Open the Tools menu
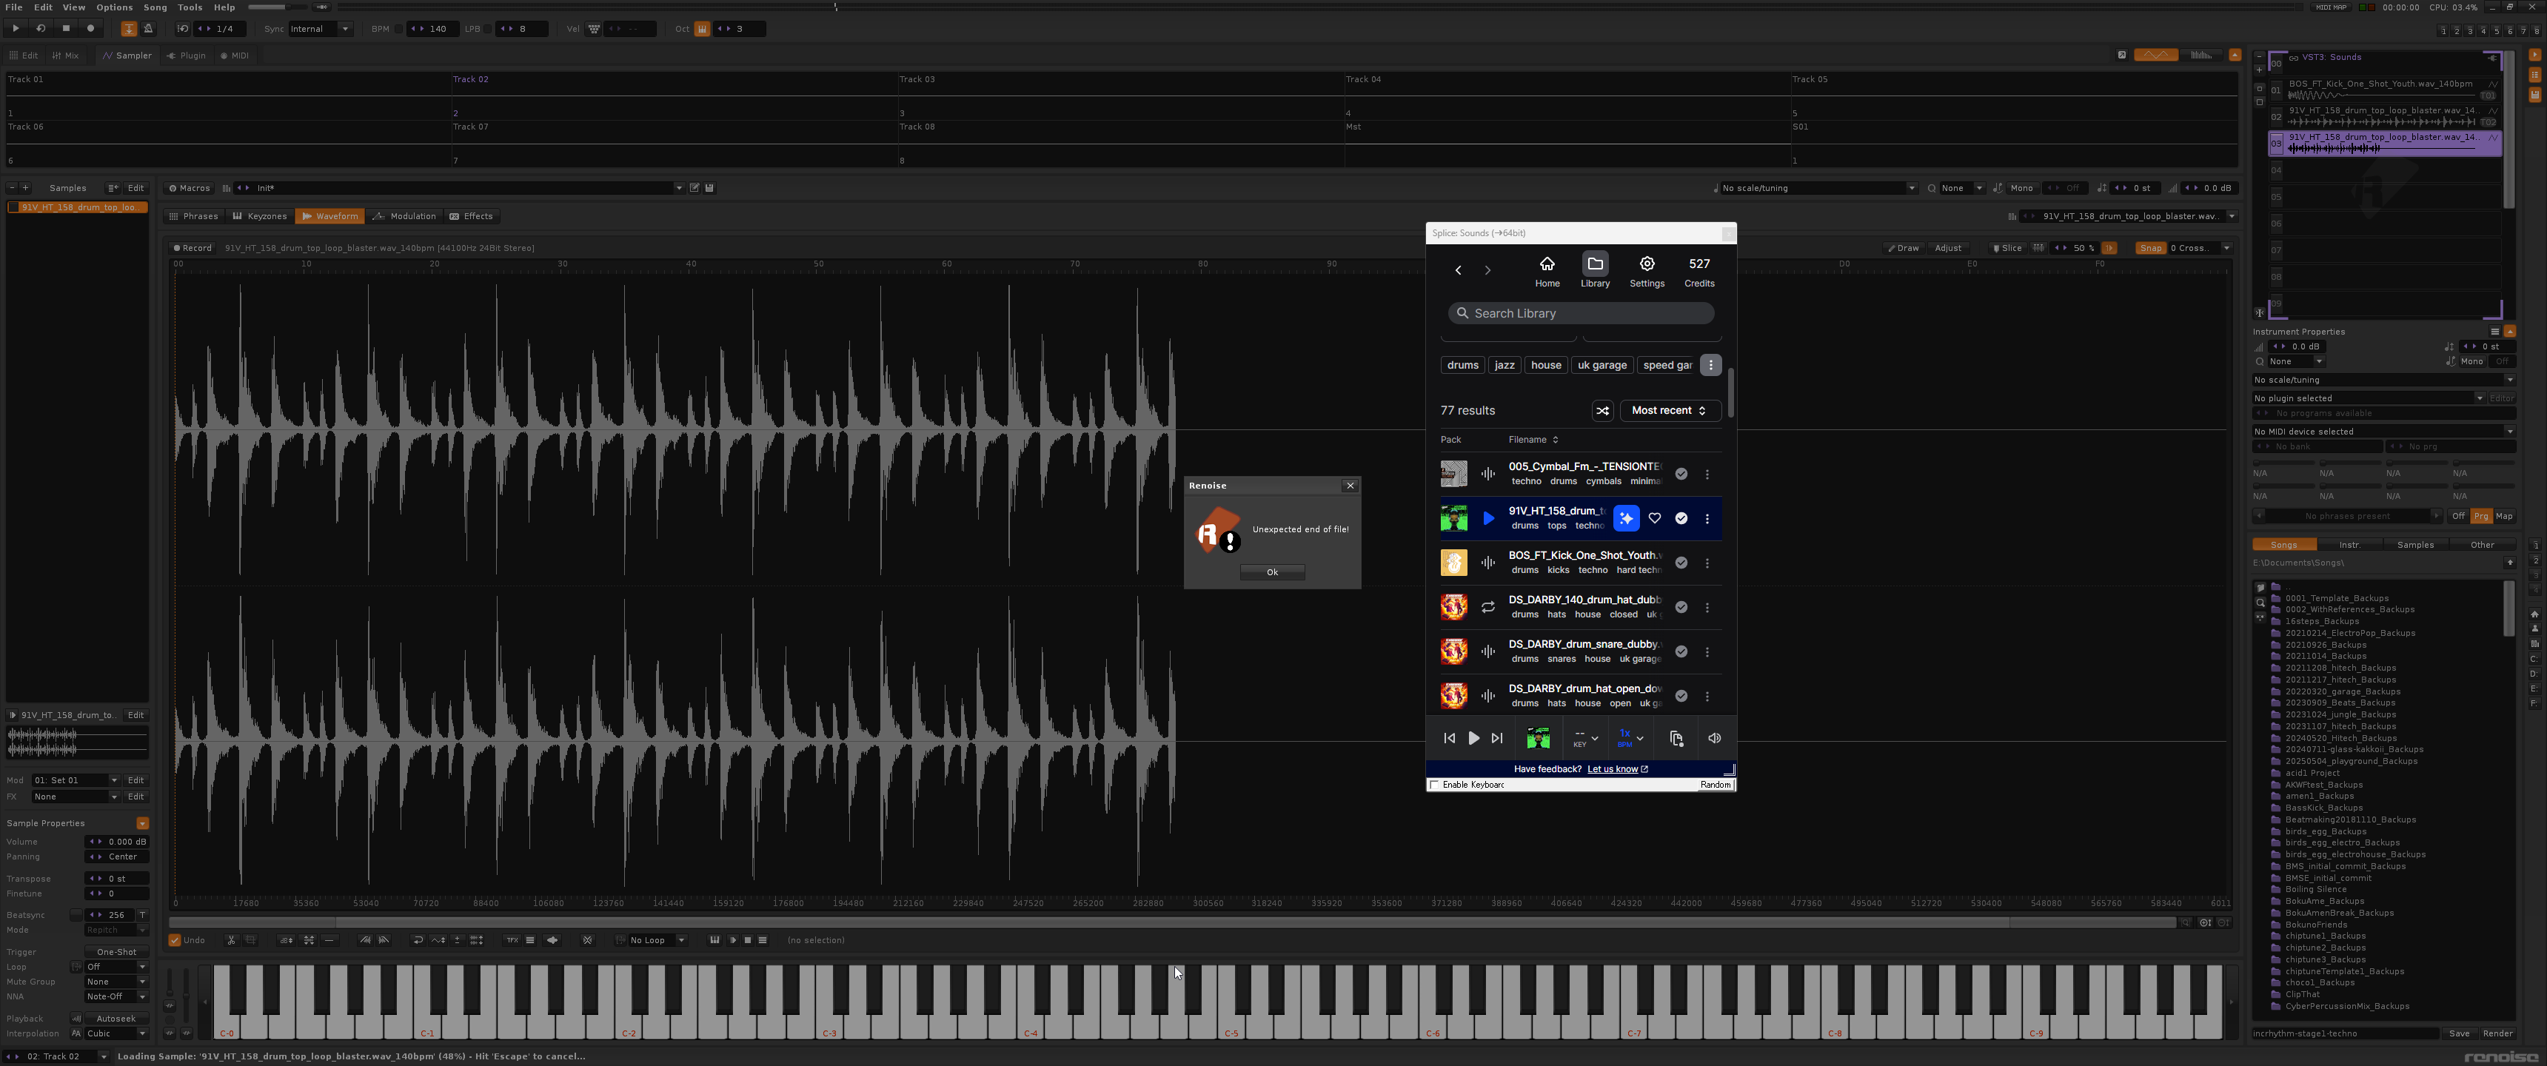 click(x=190, y=7)
